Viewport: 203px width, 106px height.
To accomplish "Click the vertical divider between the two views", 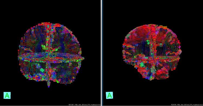I will point(101,53).
